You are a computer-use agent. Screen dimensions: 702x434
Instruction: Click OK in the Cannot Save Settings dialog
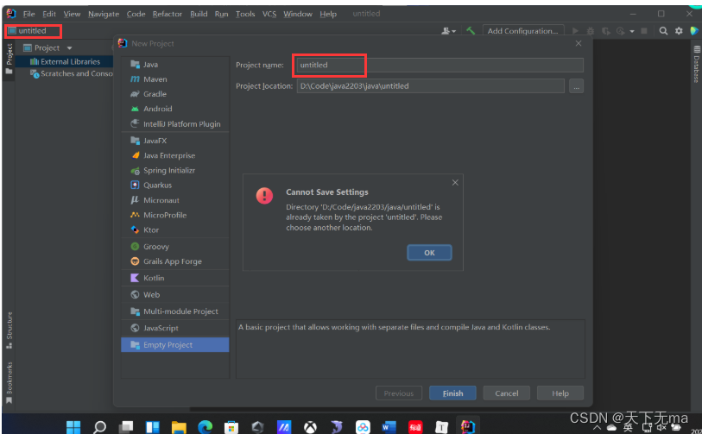coord(429,253)
